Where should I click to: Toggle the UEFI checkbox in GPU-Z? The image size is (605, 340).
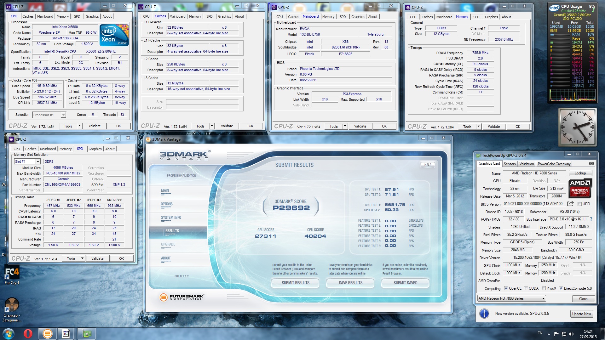579,204
